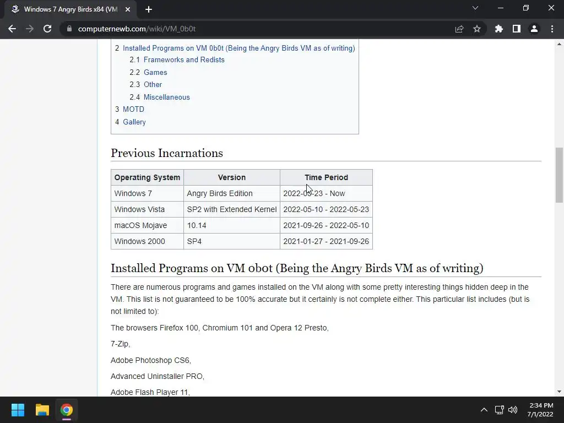Open the volume speaker icon
The width and height of the screenshot is (564, 423).
pyautogui.click(x=513, y=410)
